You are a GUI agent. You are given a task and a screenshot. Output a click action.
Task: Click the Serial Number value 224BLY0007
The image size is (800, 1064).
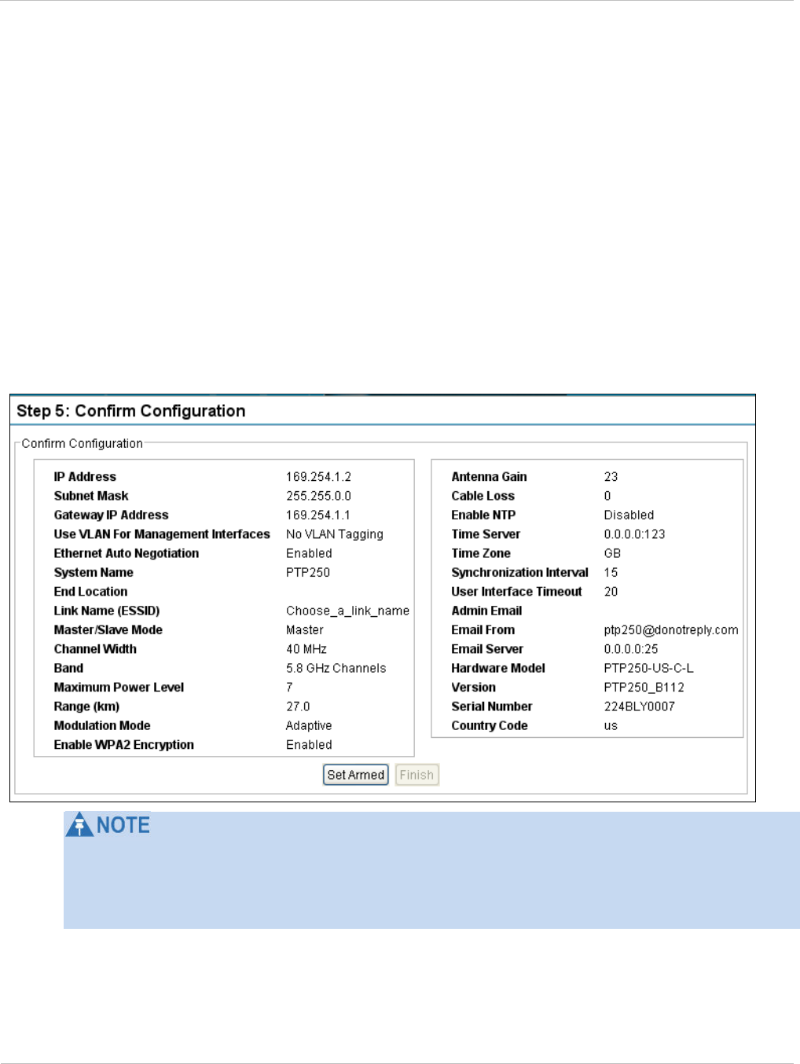tap(639, 706)
